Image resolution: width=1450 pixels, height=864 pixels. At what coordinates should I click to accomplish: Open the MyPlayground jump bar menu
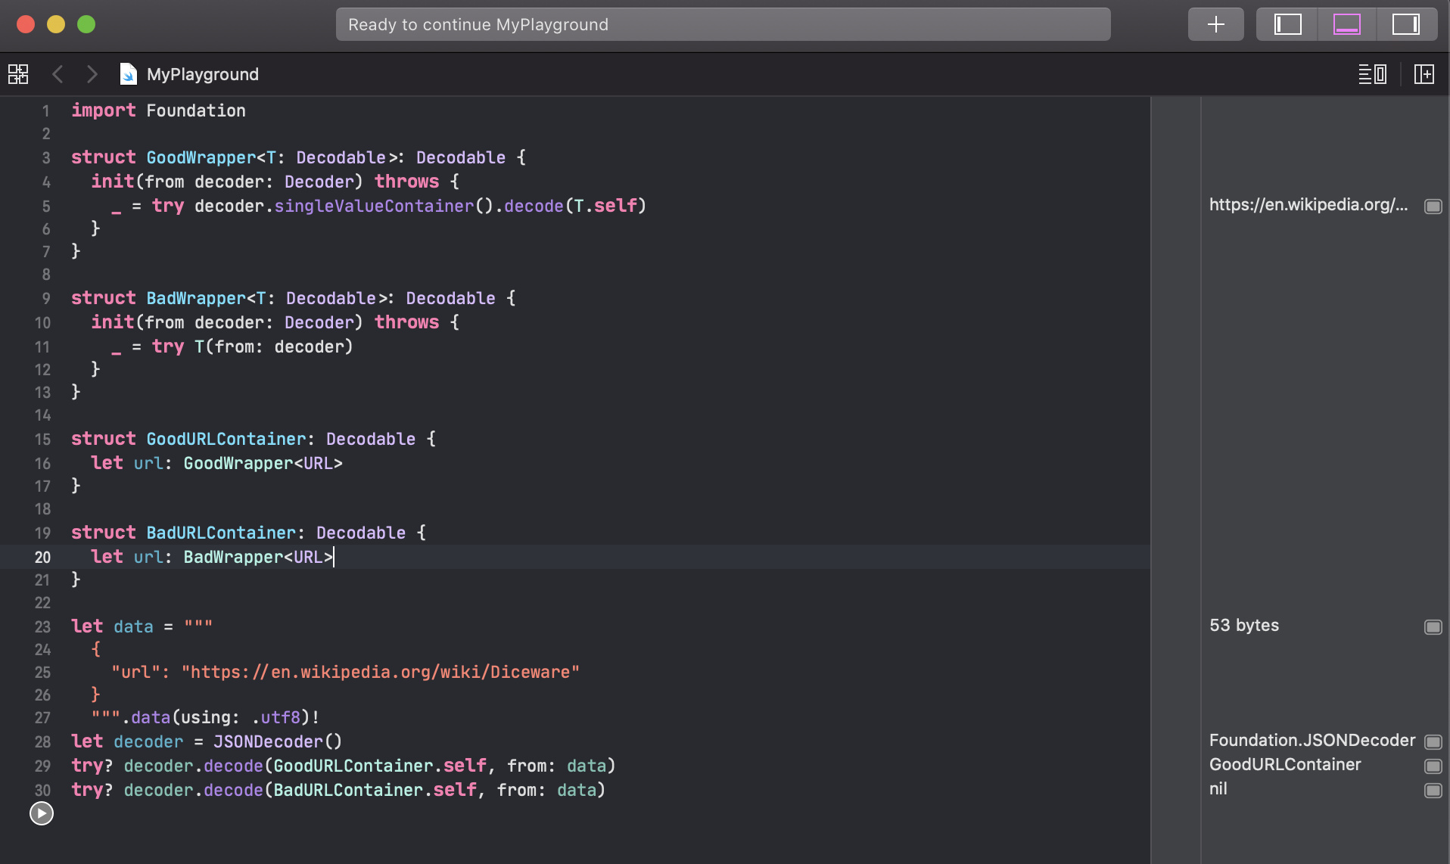pyautogui.click(x=202, y=73)
